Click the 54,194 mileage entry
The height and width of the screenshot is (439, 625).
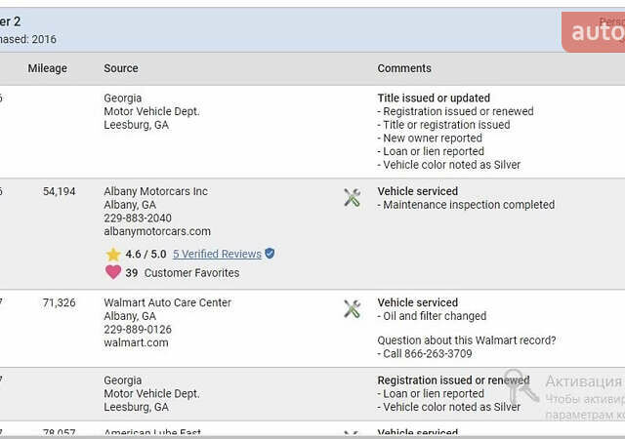(59, 191)
